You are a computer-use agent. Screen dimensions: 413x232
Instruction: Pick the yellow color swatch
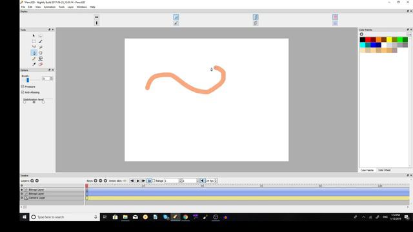(389, 40)
